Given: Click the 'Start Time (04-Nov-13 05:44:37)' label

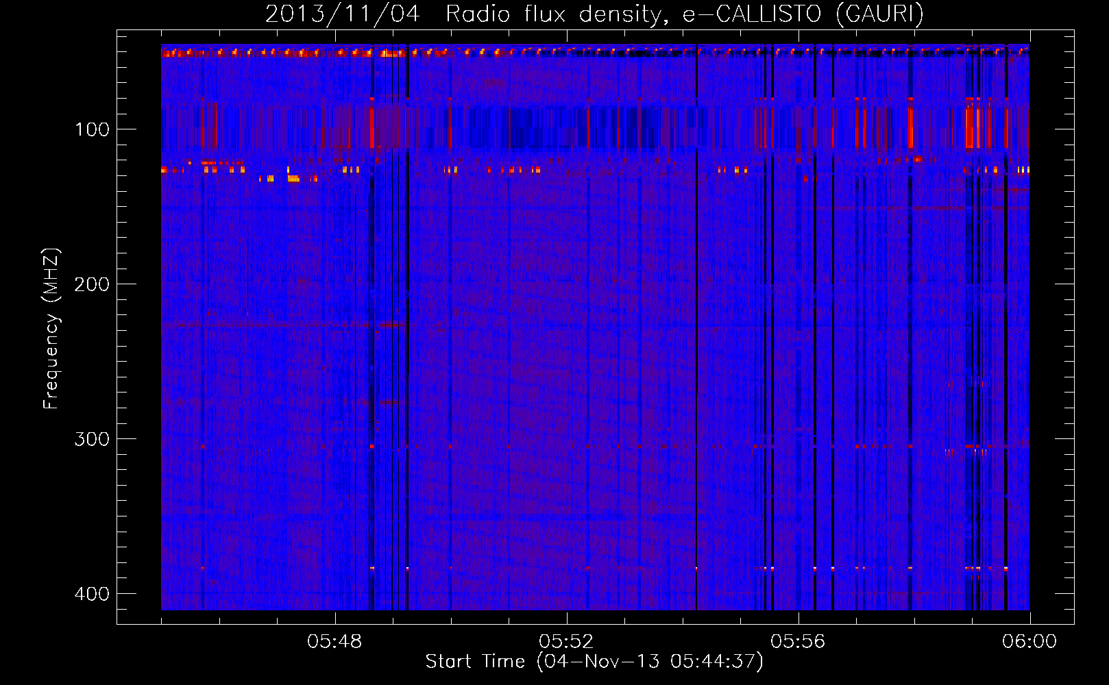Looking at the screenshot, I should [x=594, y=662].
